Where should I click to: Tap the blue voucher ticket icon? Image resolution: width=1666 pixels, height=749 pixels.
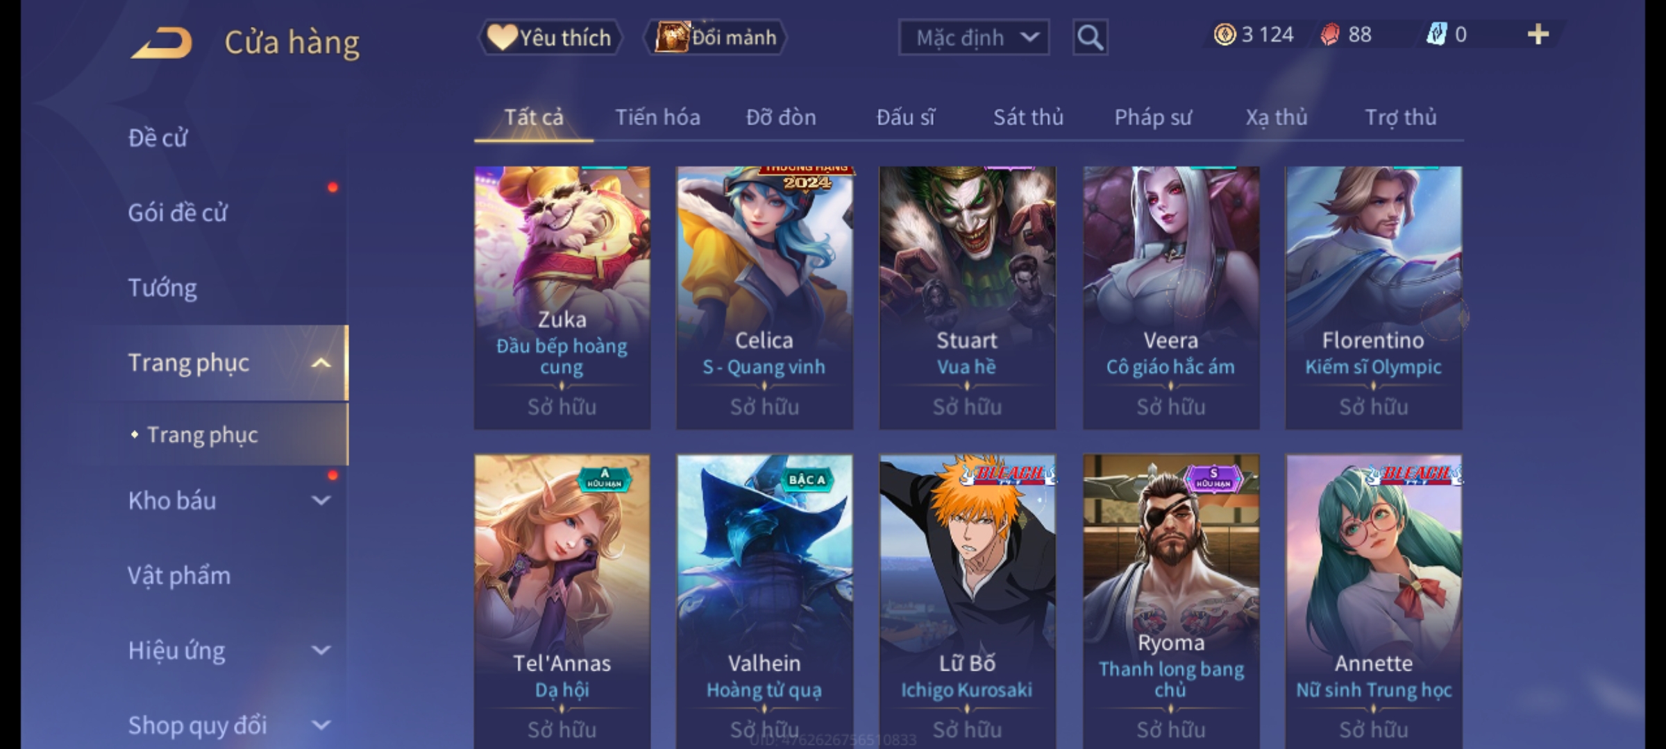[1436, 34]
